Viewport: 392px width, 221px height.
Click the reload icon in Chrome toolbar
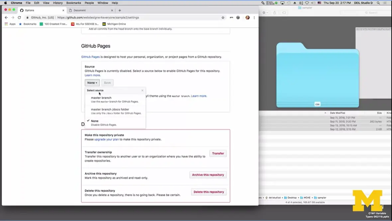(x=19, y=17)
